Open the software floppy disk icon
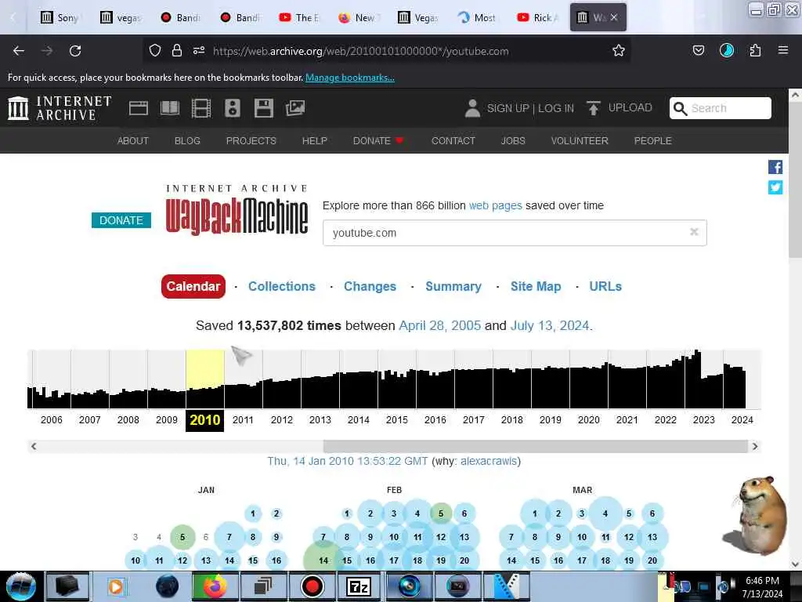The height and width of the screenshot is (602, 802). click(263, 108)
